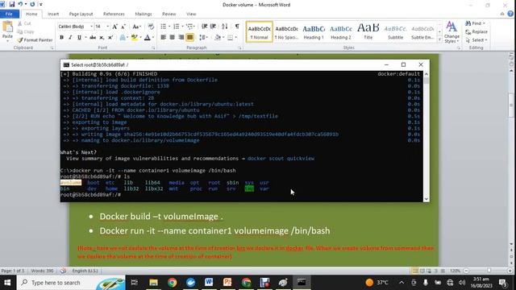Switch to the Review tab
The image size is (516, 290).
point(169,14)
